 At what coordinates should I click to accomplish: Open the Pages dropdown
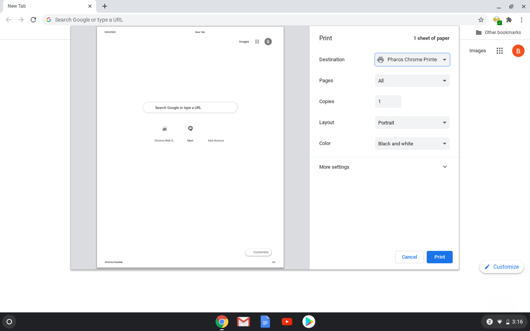(412, 81)
